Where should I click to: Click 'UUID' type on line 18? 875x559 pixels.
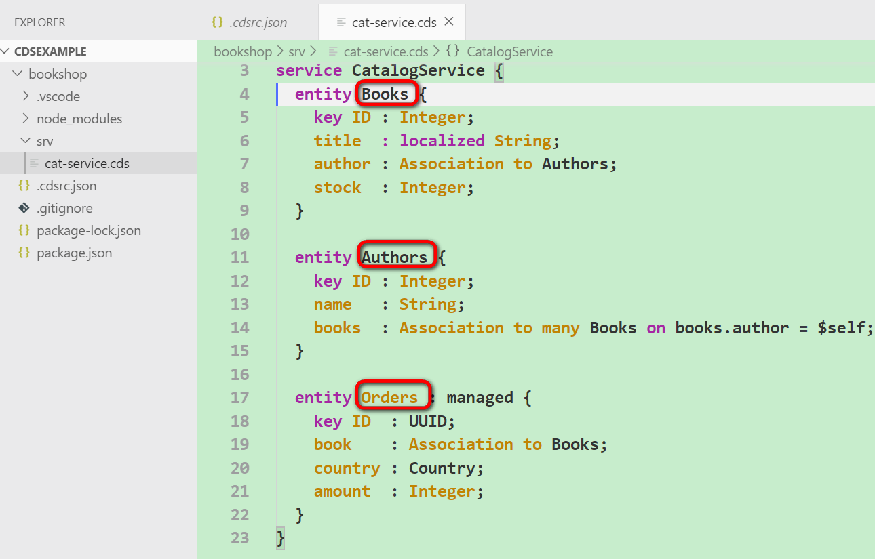[428, 421]
